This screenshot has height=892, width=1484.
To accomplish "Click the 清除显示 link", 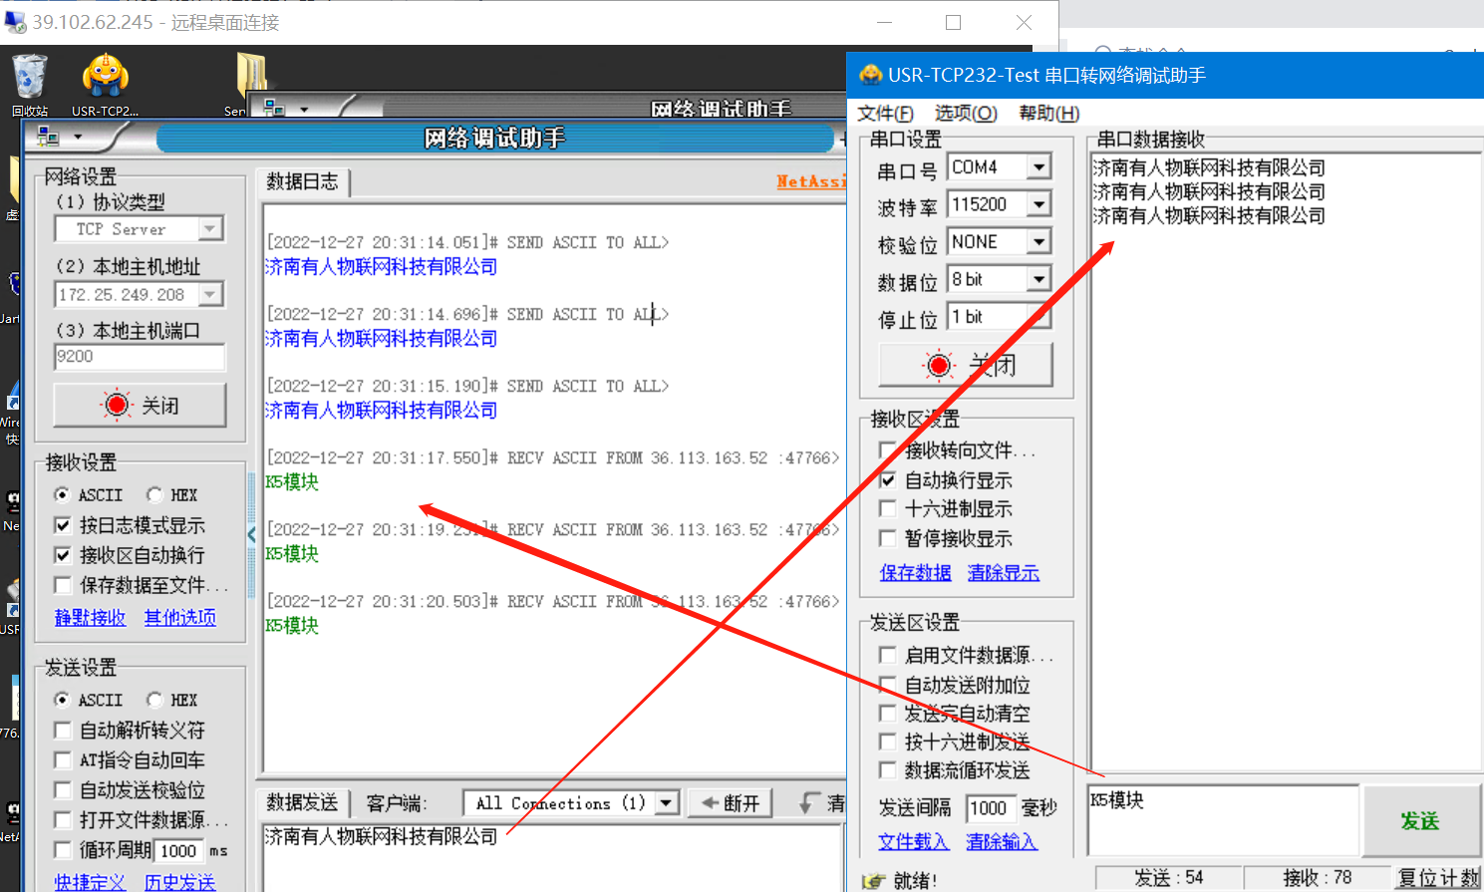I will pyautogui.click(x=1003, y=573).
